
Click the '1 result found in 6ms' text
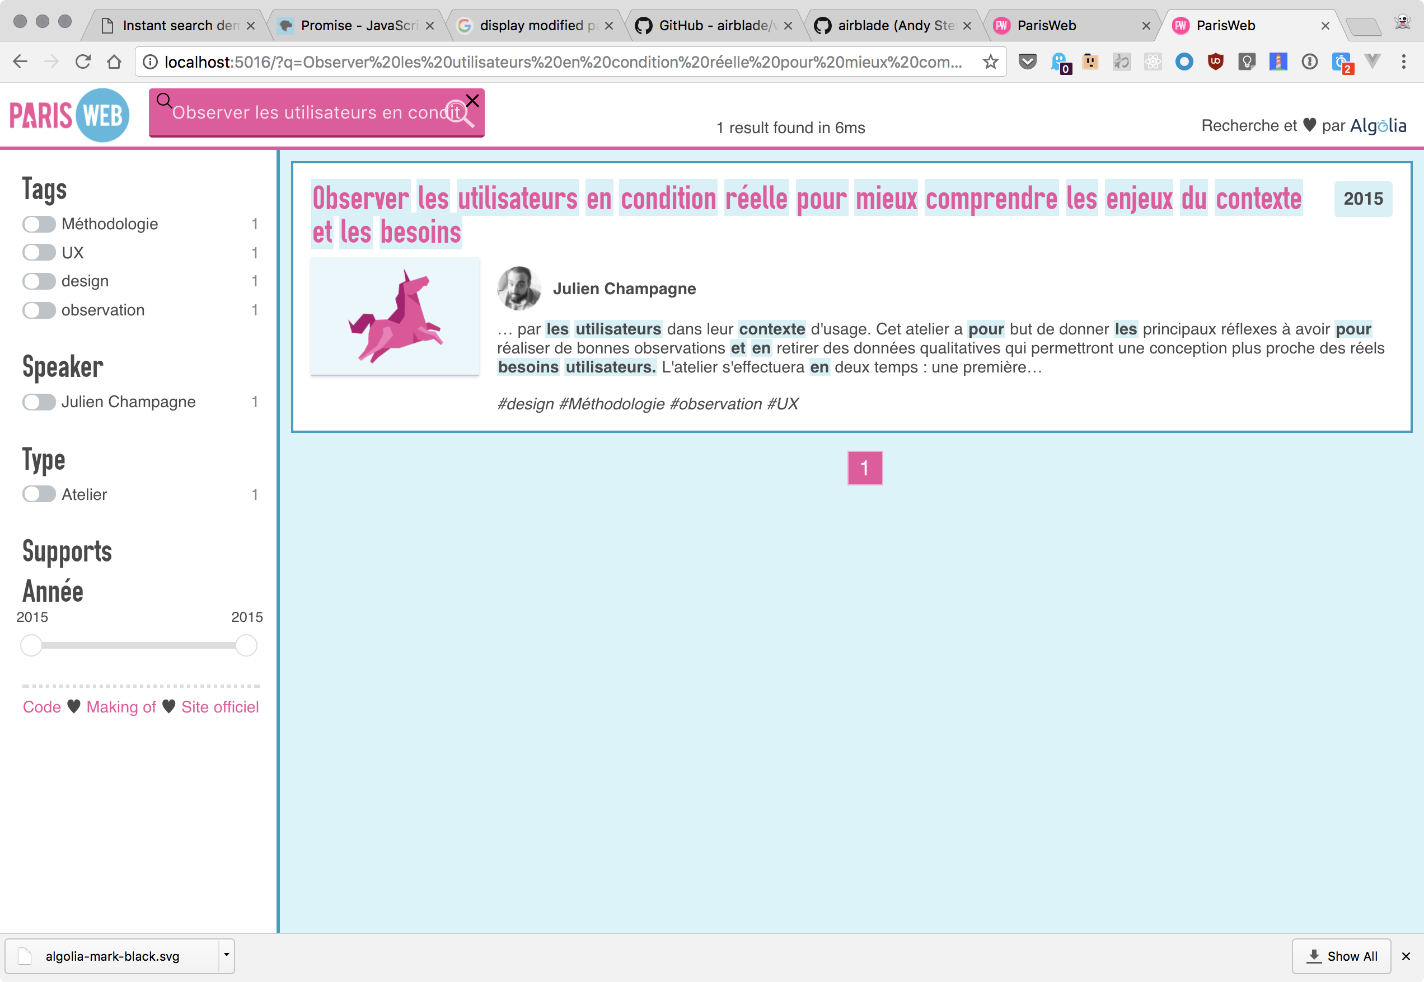coord(790,128)
